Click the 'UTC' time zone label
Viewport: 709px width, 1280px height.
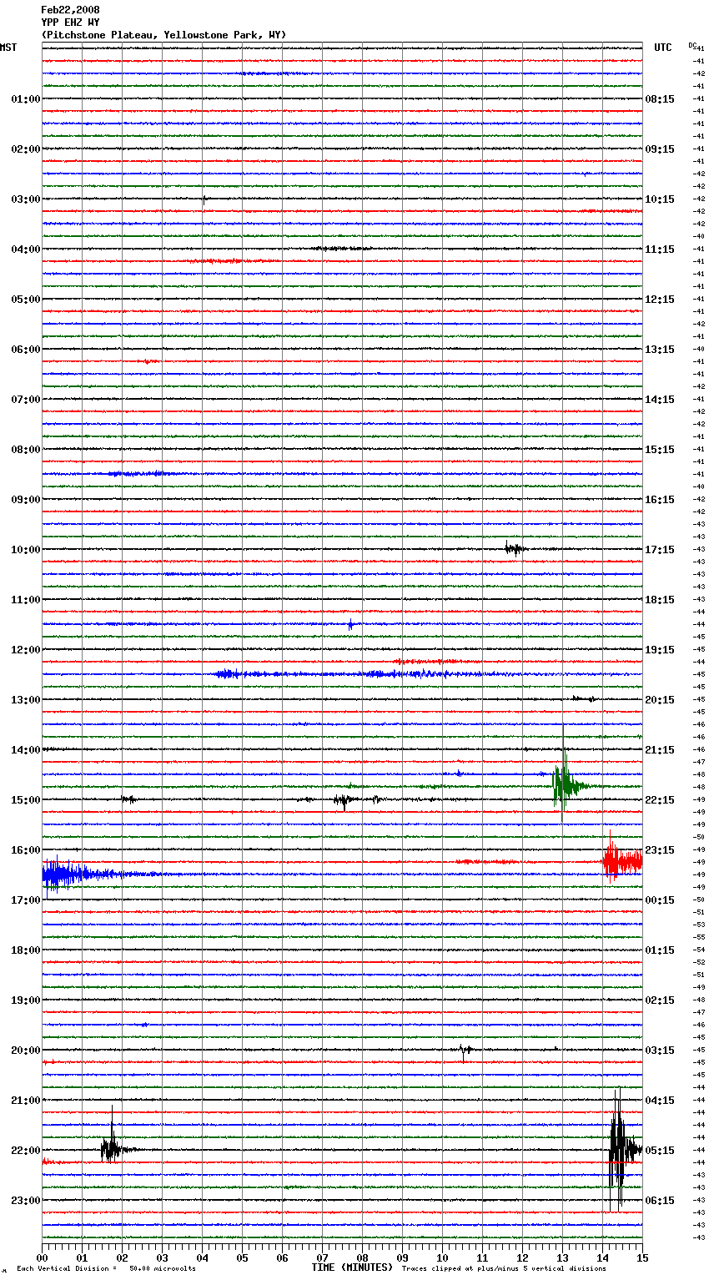[663, 48]
